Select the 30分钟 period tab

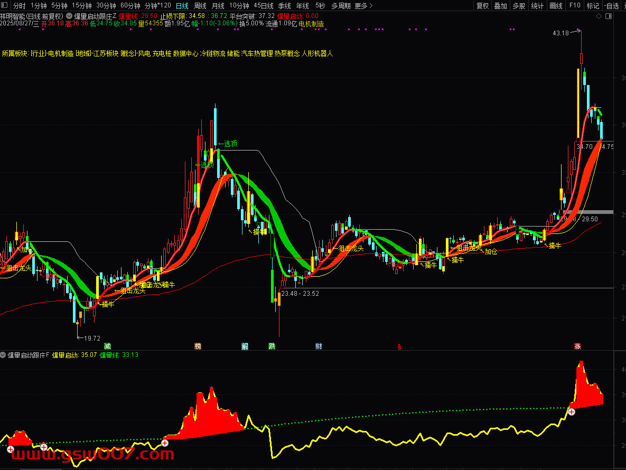pyautogui.click(x=106, y=6)
